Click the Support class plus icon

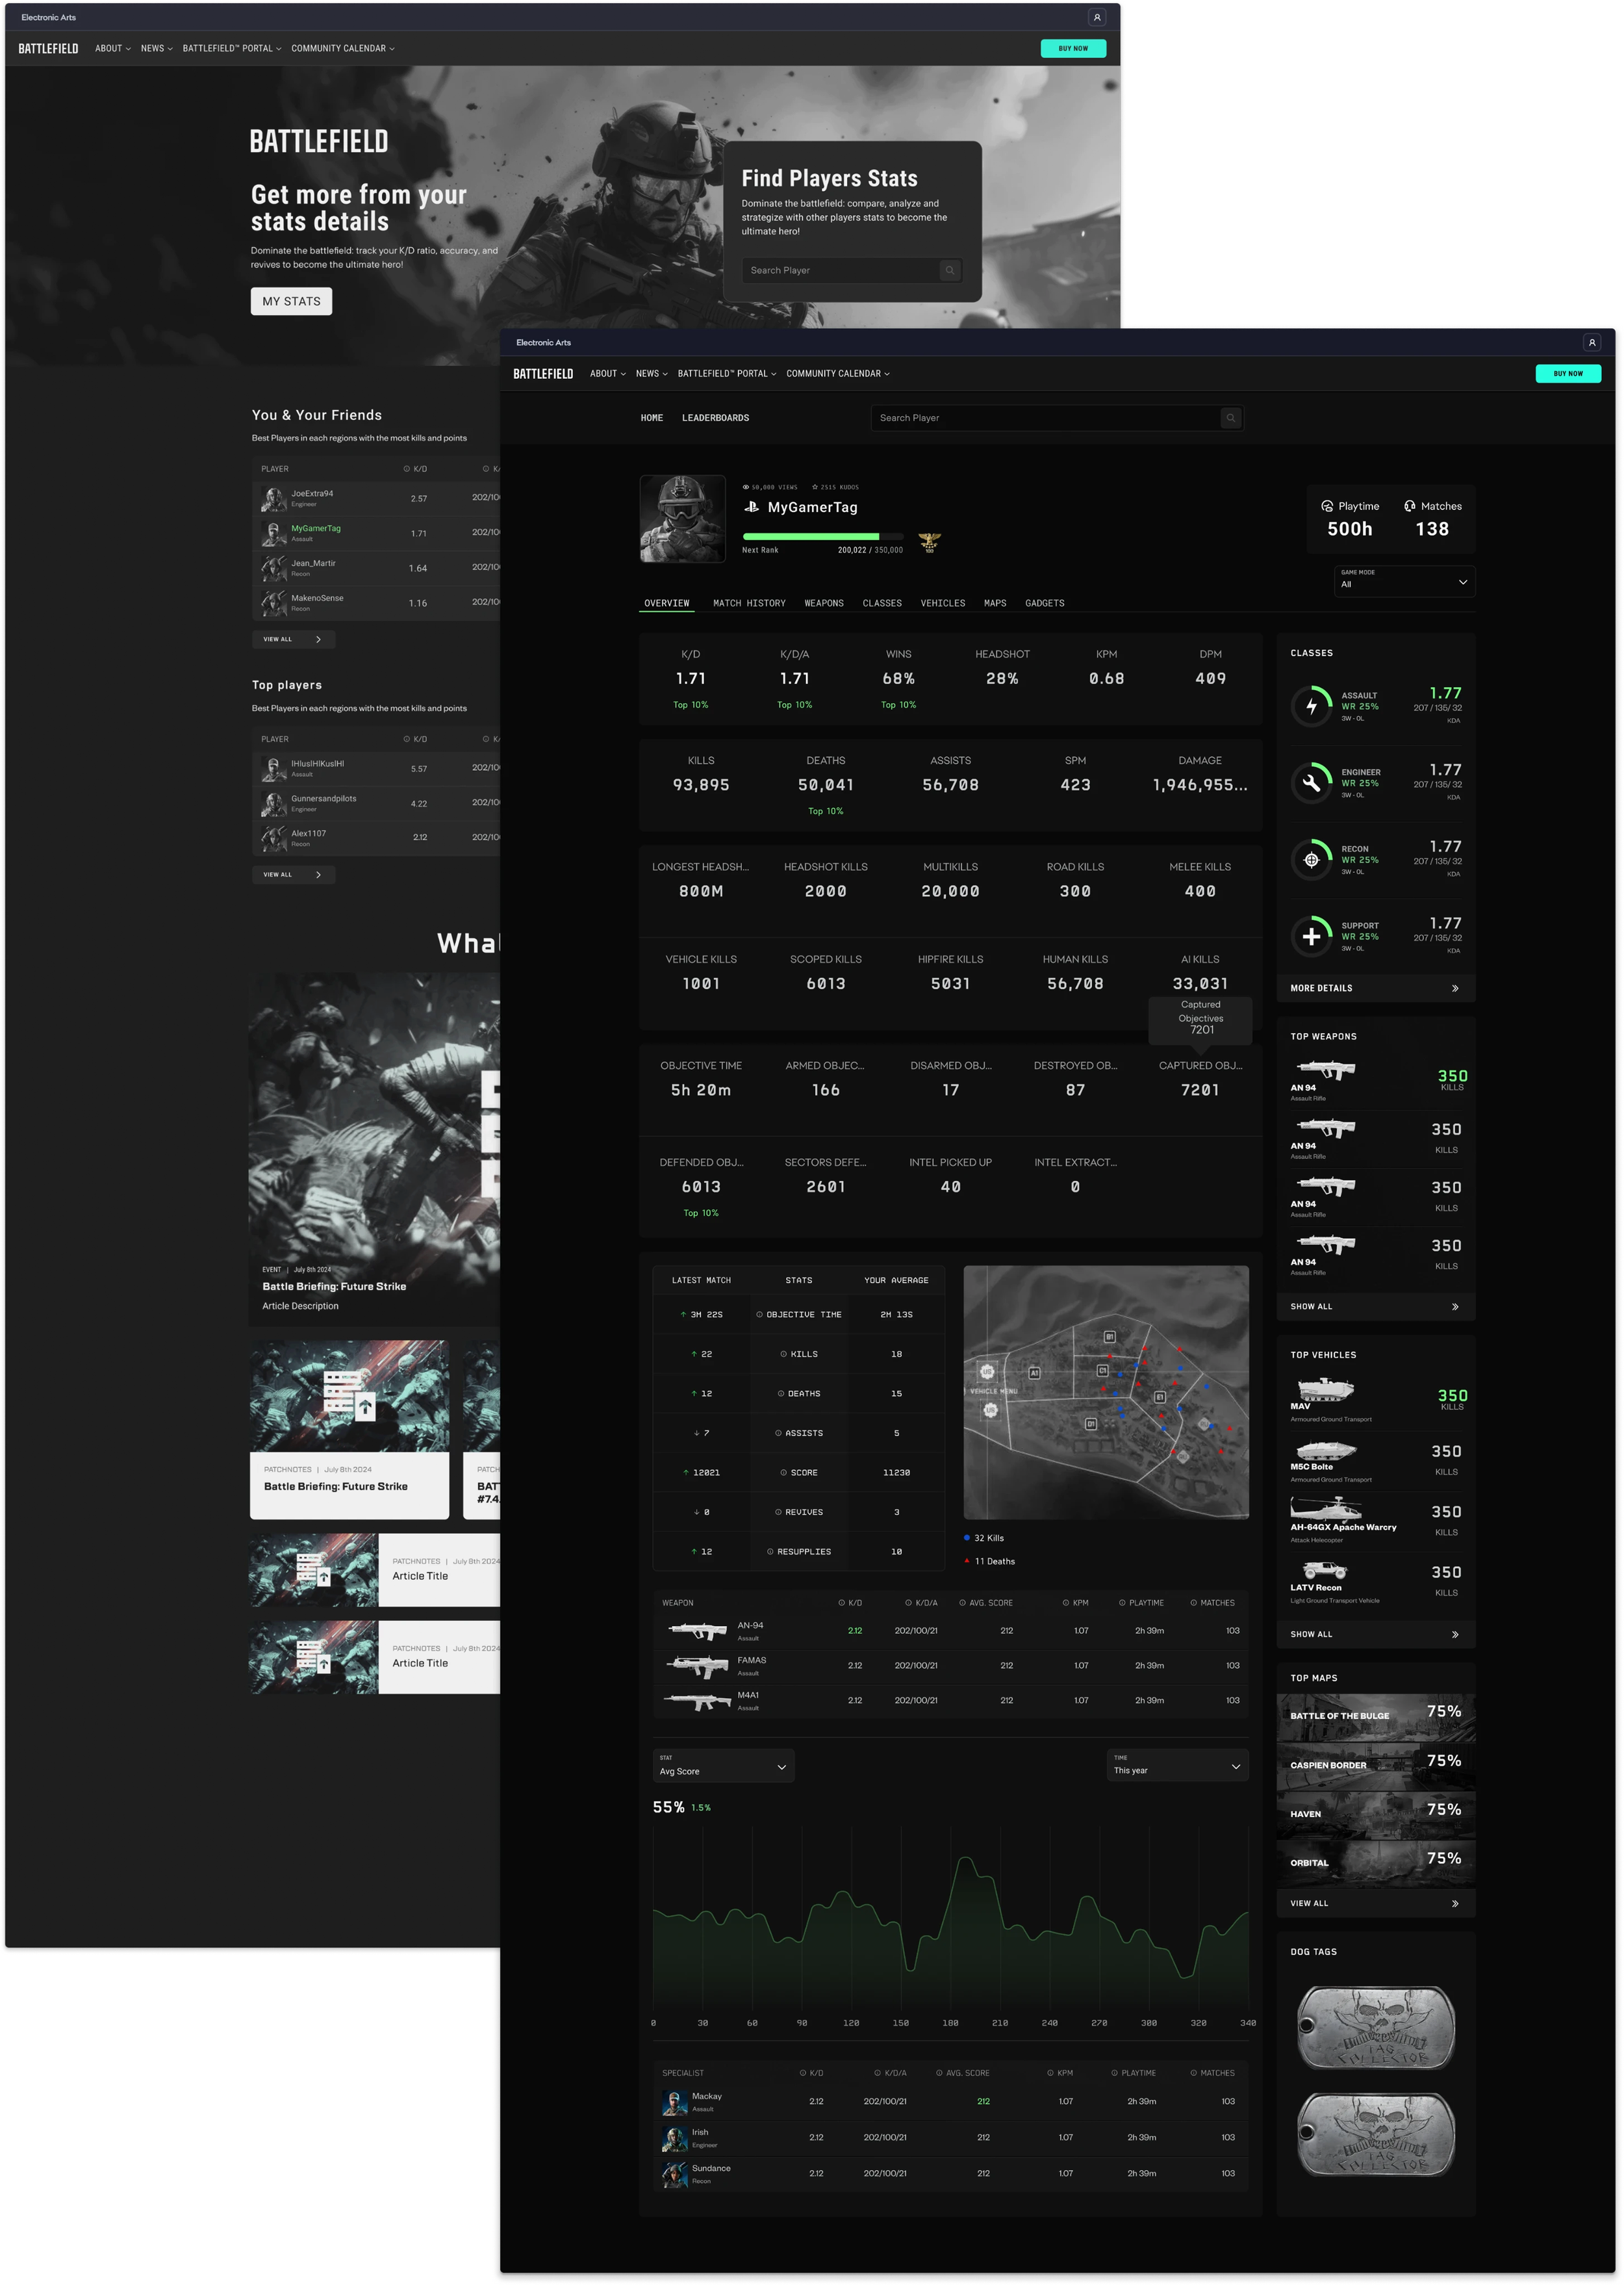click(1311, 936)
